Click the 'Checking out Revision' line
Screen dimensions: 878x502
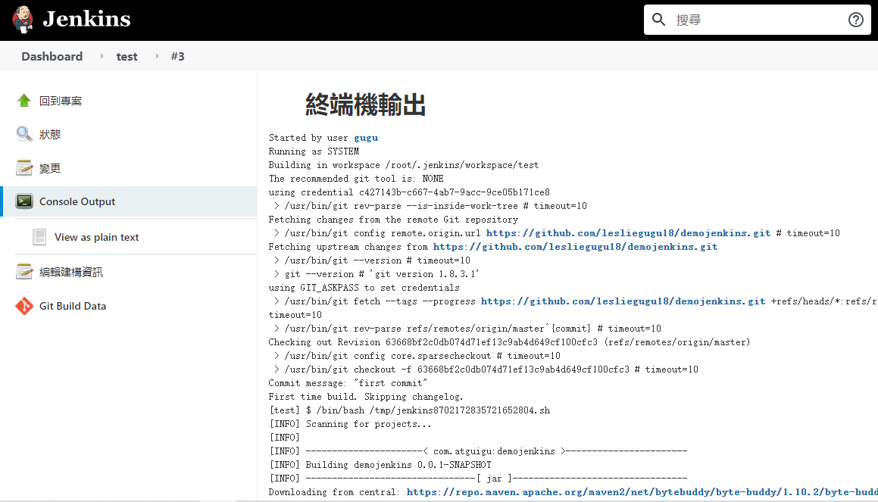tap(510, 342)
